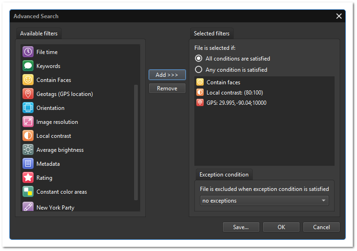357x251 pixels.
Task: Click the Save... button
Action: [x=241, y=227]
